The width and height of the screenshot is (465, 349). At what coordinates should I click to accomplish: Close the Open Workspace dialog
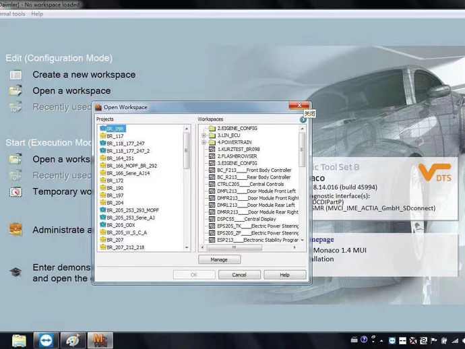[299, 105]
